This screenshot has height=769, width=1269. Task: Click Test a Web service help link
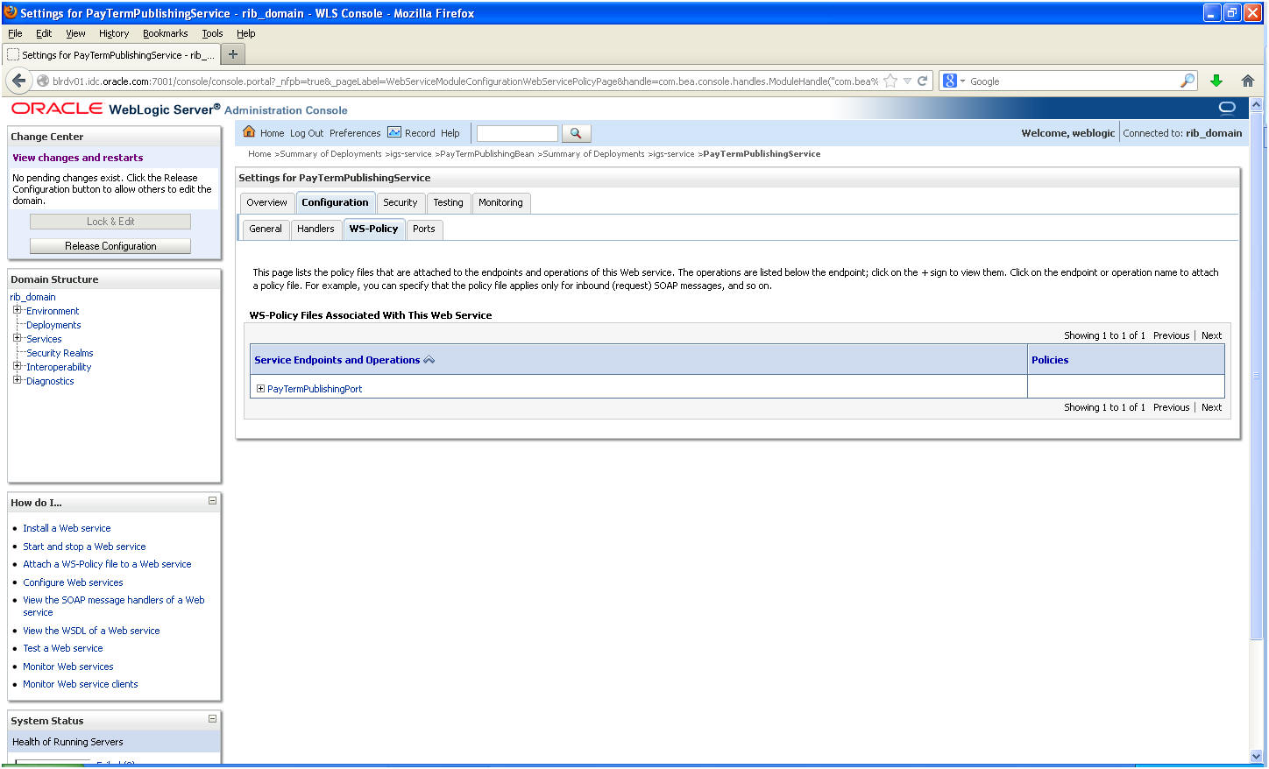[x=63, y=648]
